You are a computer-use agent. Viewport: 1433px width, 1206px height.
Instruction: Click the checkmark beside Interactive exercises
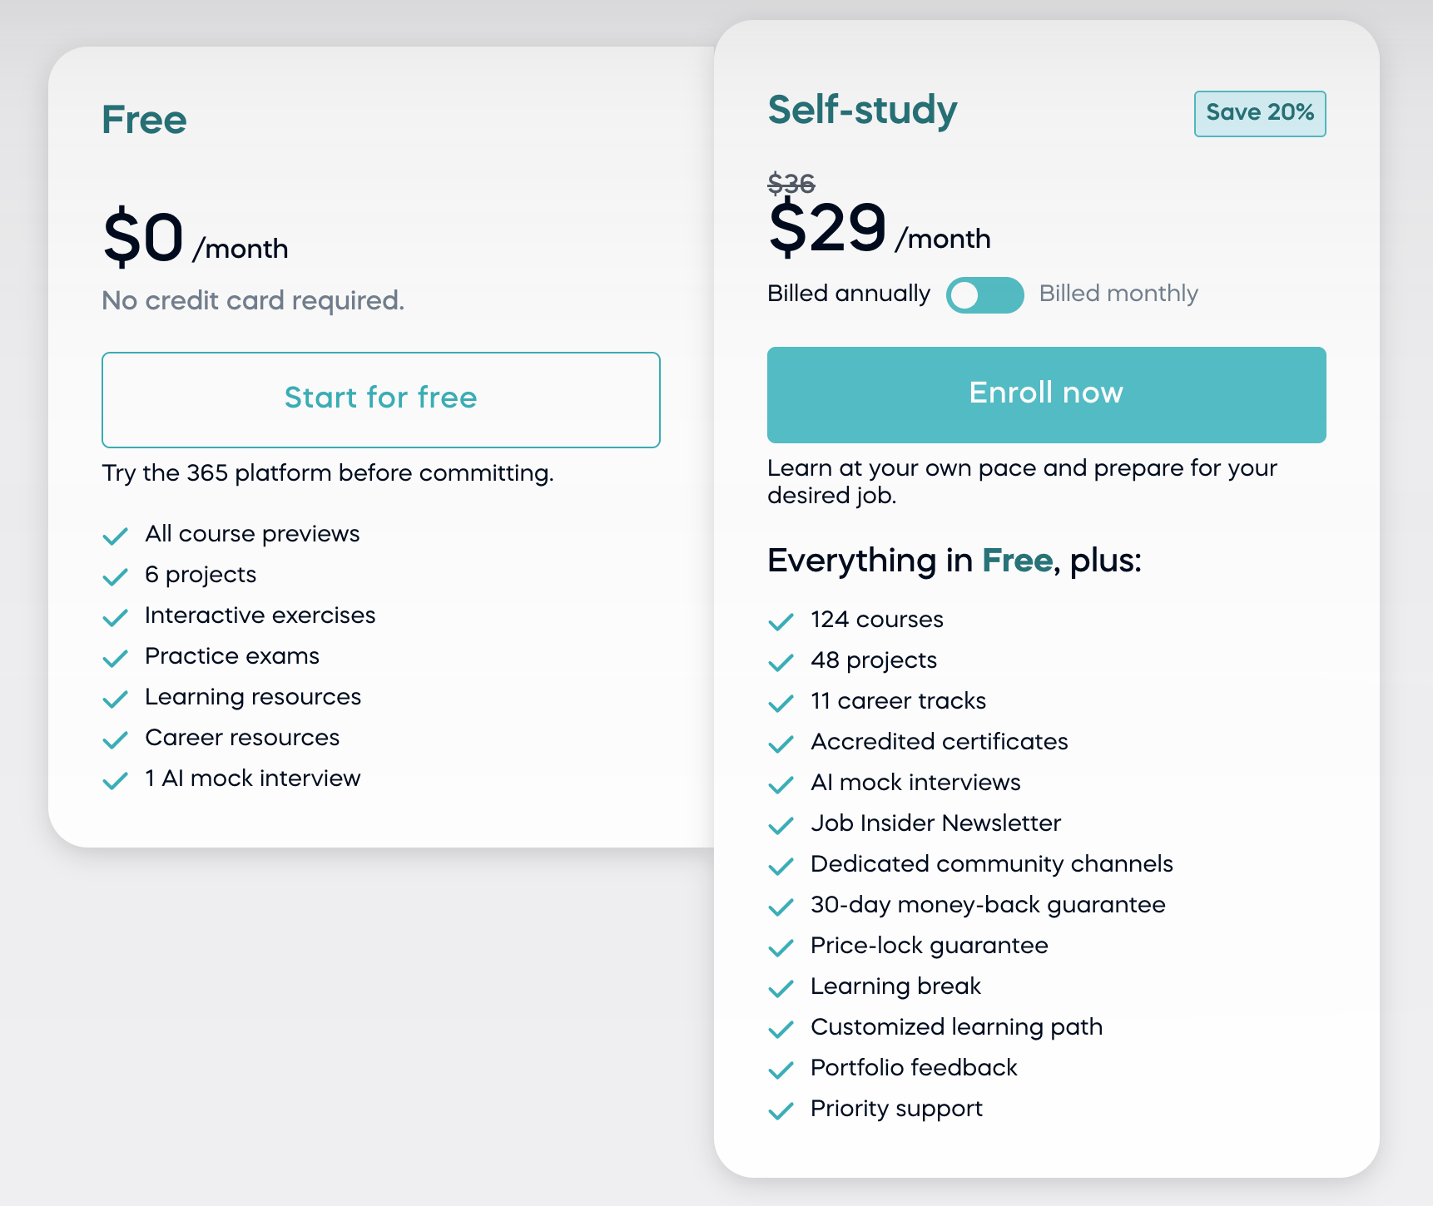tap(116, 618)
